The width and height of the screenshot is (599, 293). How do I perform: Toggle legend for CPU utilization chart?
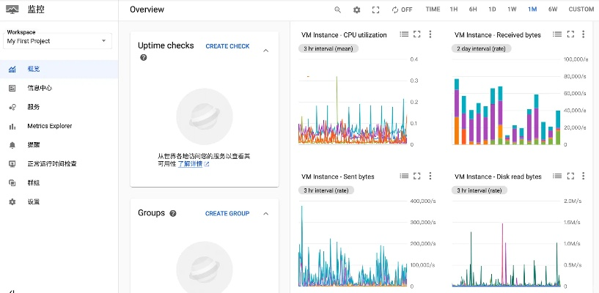(x=404, y=34)
